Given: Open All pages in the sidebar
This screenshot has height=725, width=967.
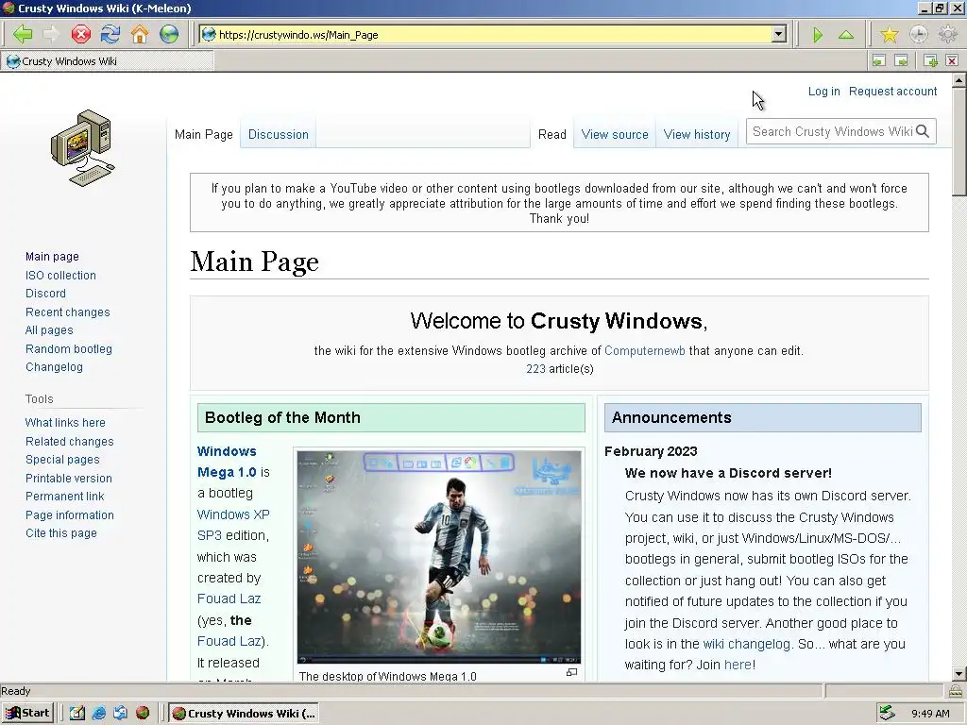Looking at the screenshot, I should [x=49, y=330].
